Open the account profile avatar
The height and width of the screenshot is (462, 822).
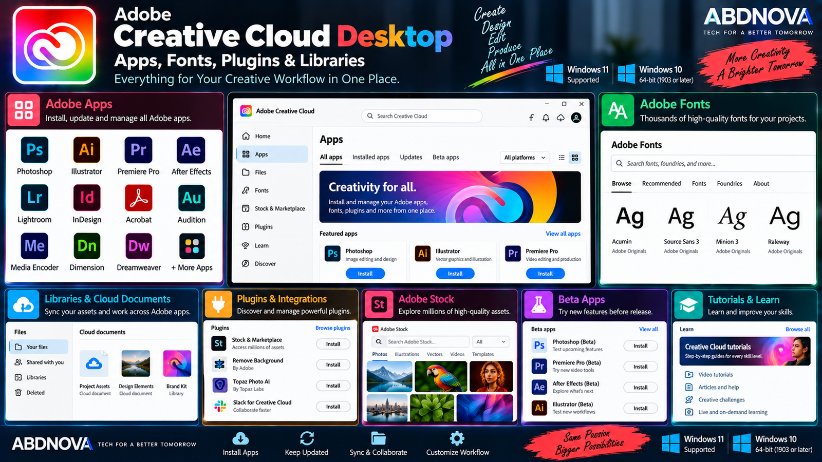point(576,118)
